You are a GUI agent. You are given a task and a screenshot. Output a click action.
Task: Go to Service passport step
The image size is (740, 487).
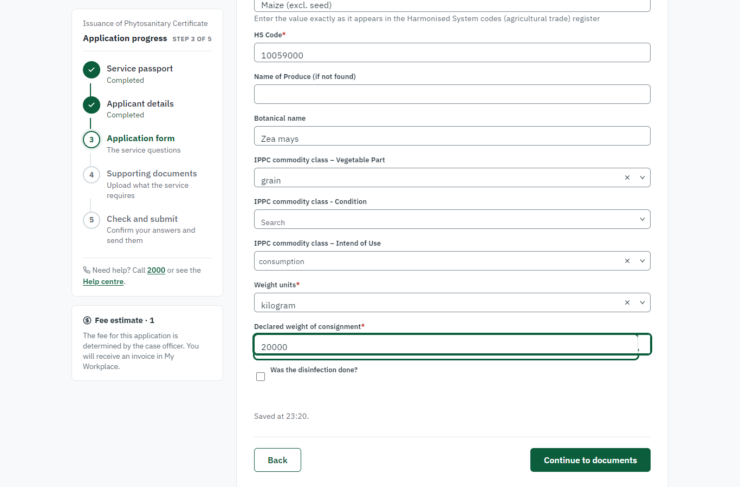point(140,69)
